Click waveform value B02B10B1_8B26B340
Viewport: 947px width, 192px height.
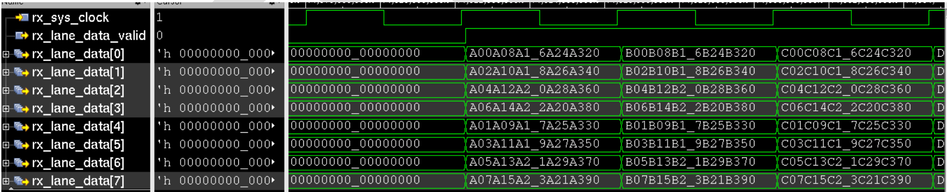pos(690,71)
